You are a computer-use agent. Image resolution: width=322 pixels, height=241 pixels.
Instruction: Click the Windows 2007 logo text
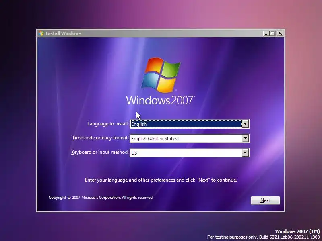point(160,100)
